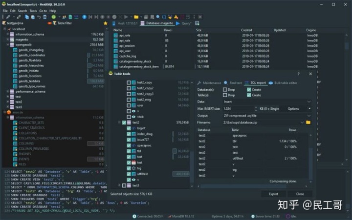Open the Help menu
This screenshot has height=220, width=352.
tap(53, 11)
